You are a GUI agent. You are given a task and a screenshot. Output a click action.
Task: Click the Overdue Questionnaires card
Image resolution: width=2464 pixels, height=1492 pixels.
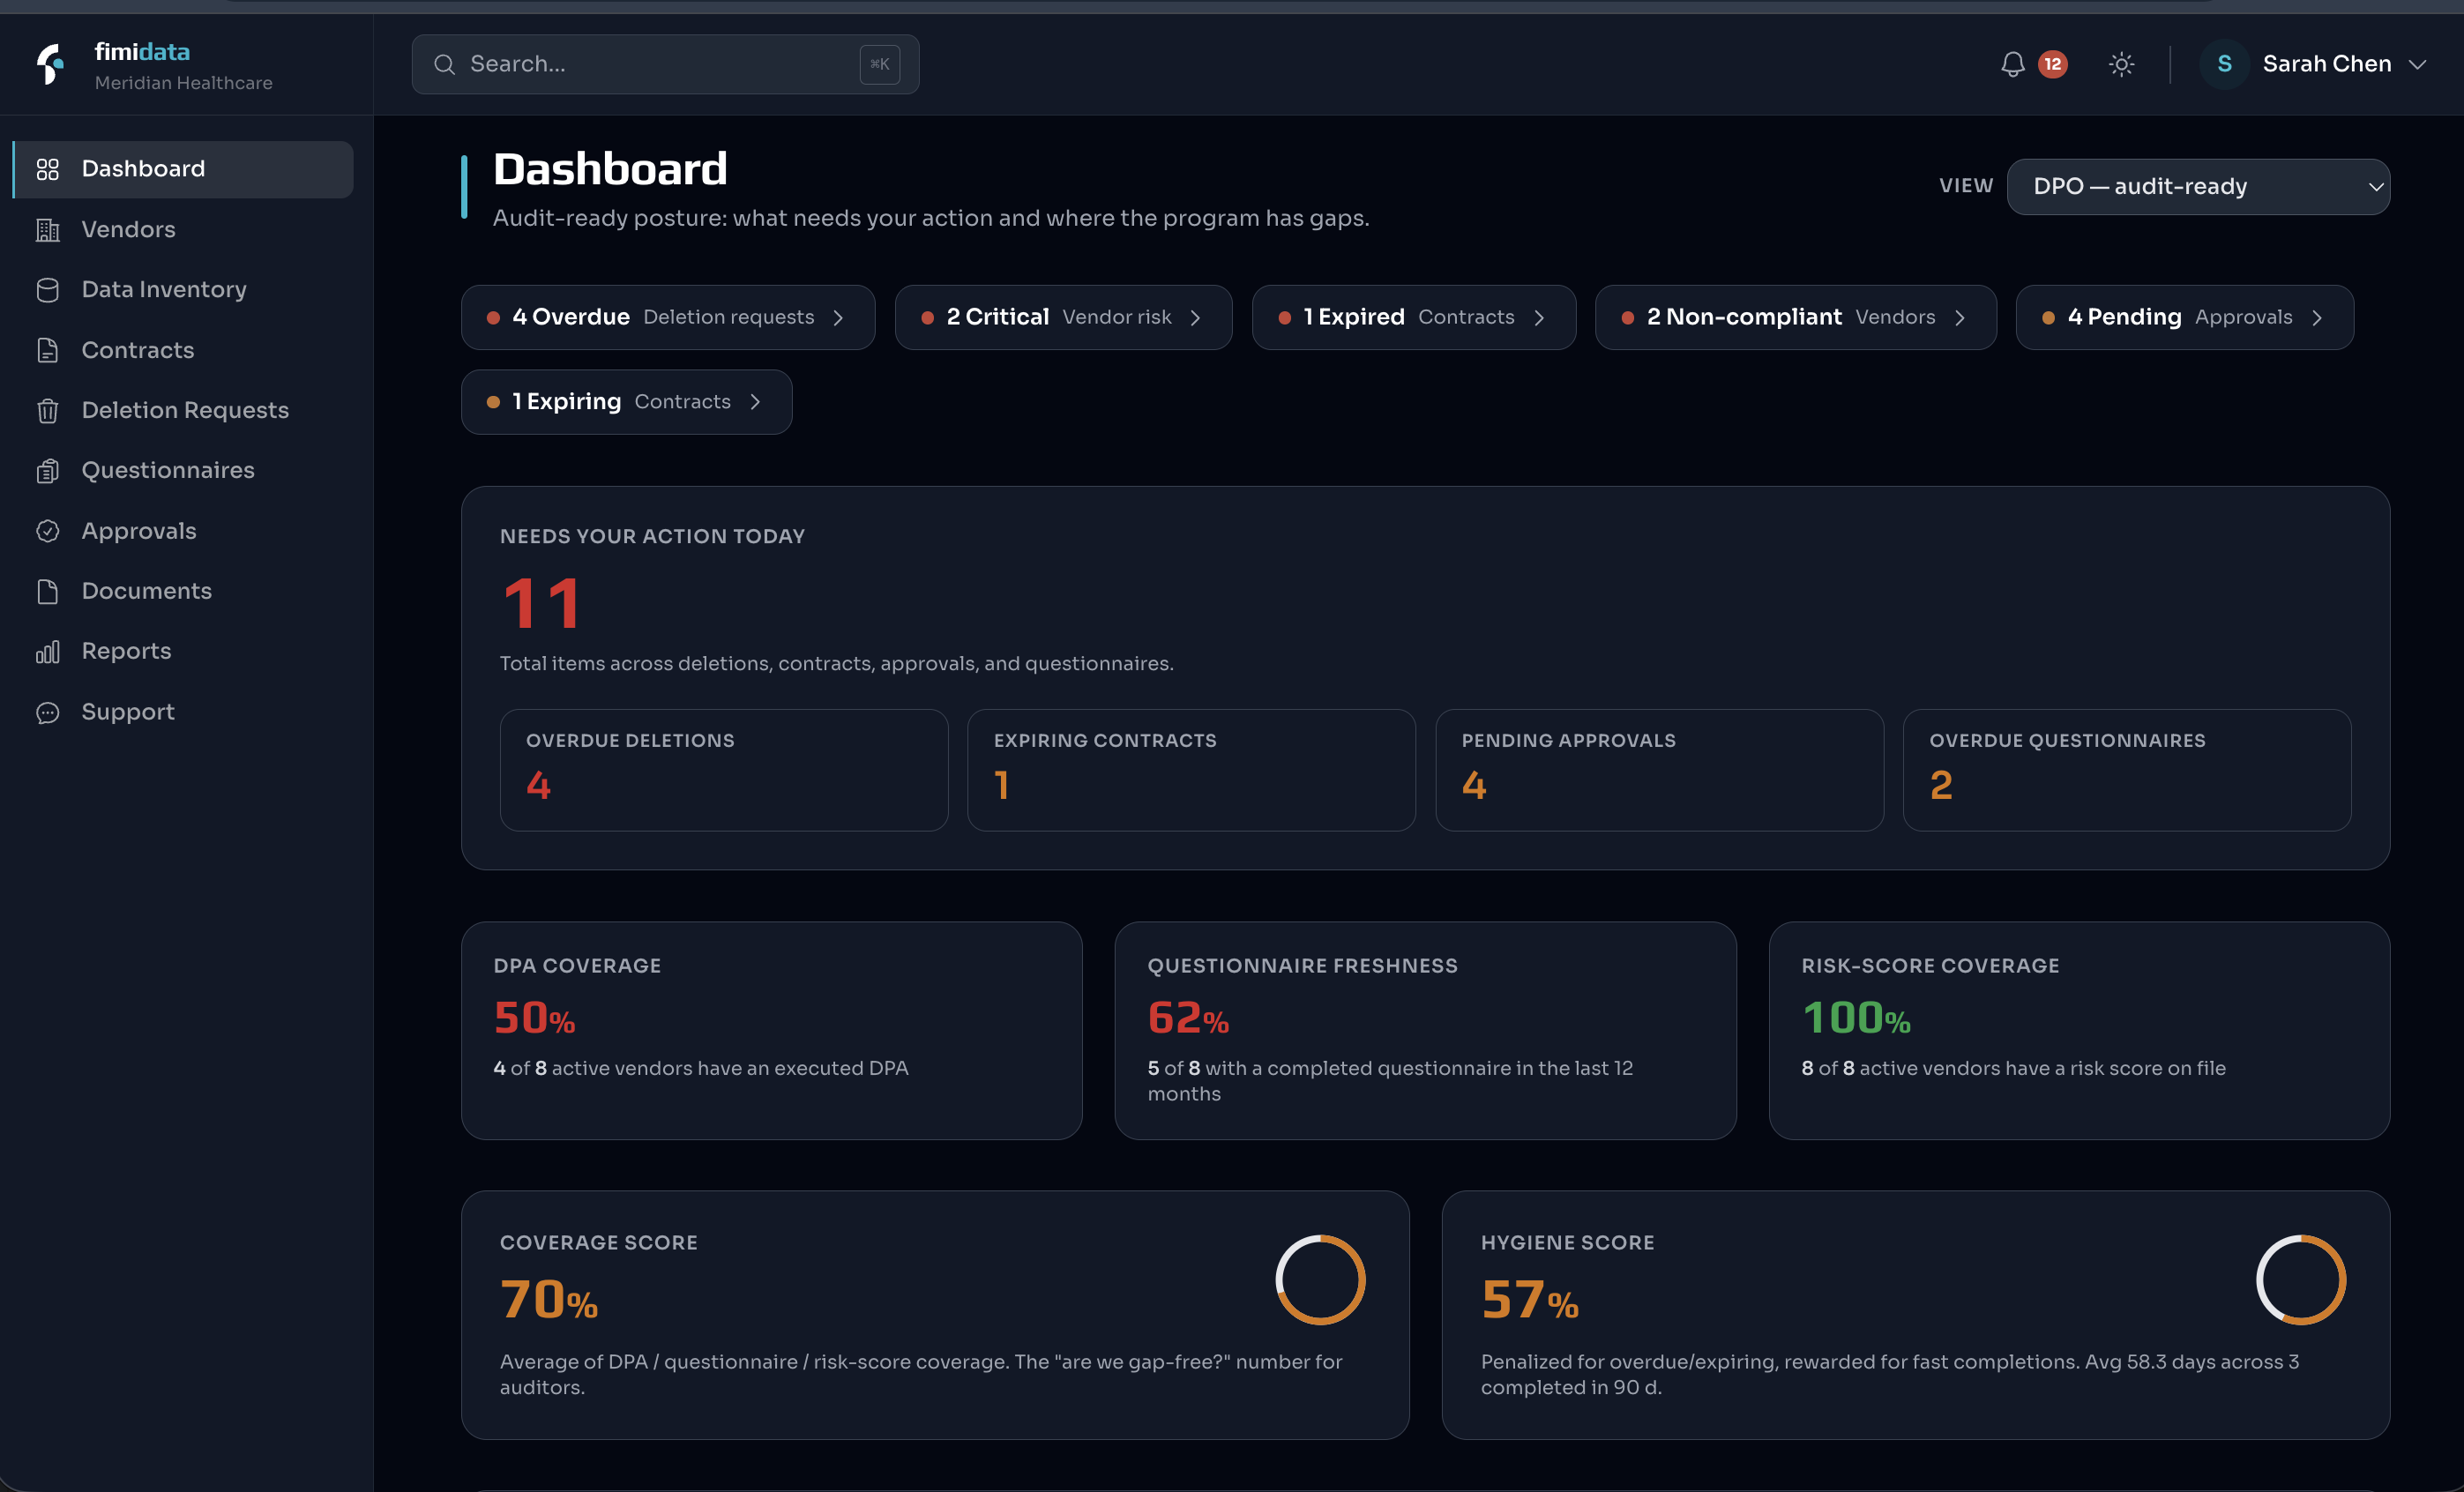click(x=2127, y=770)
